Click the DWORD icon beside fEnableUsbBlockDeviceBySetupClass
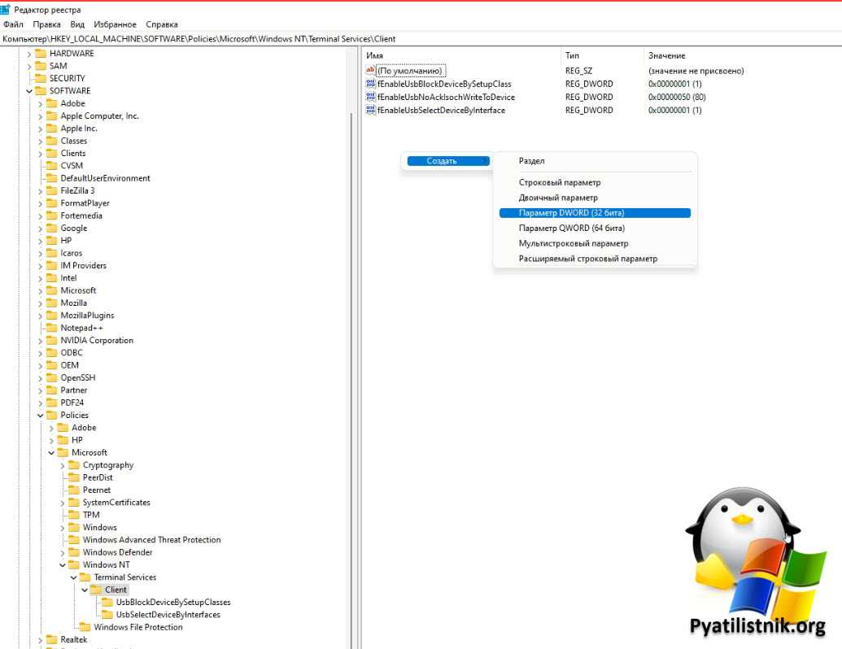 [x=371, y=84]
